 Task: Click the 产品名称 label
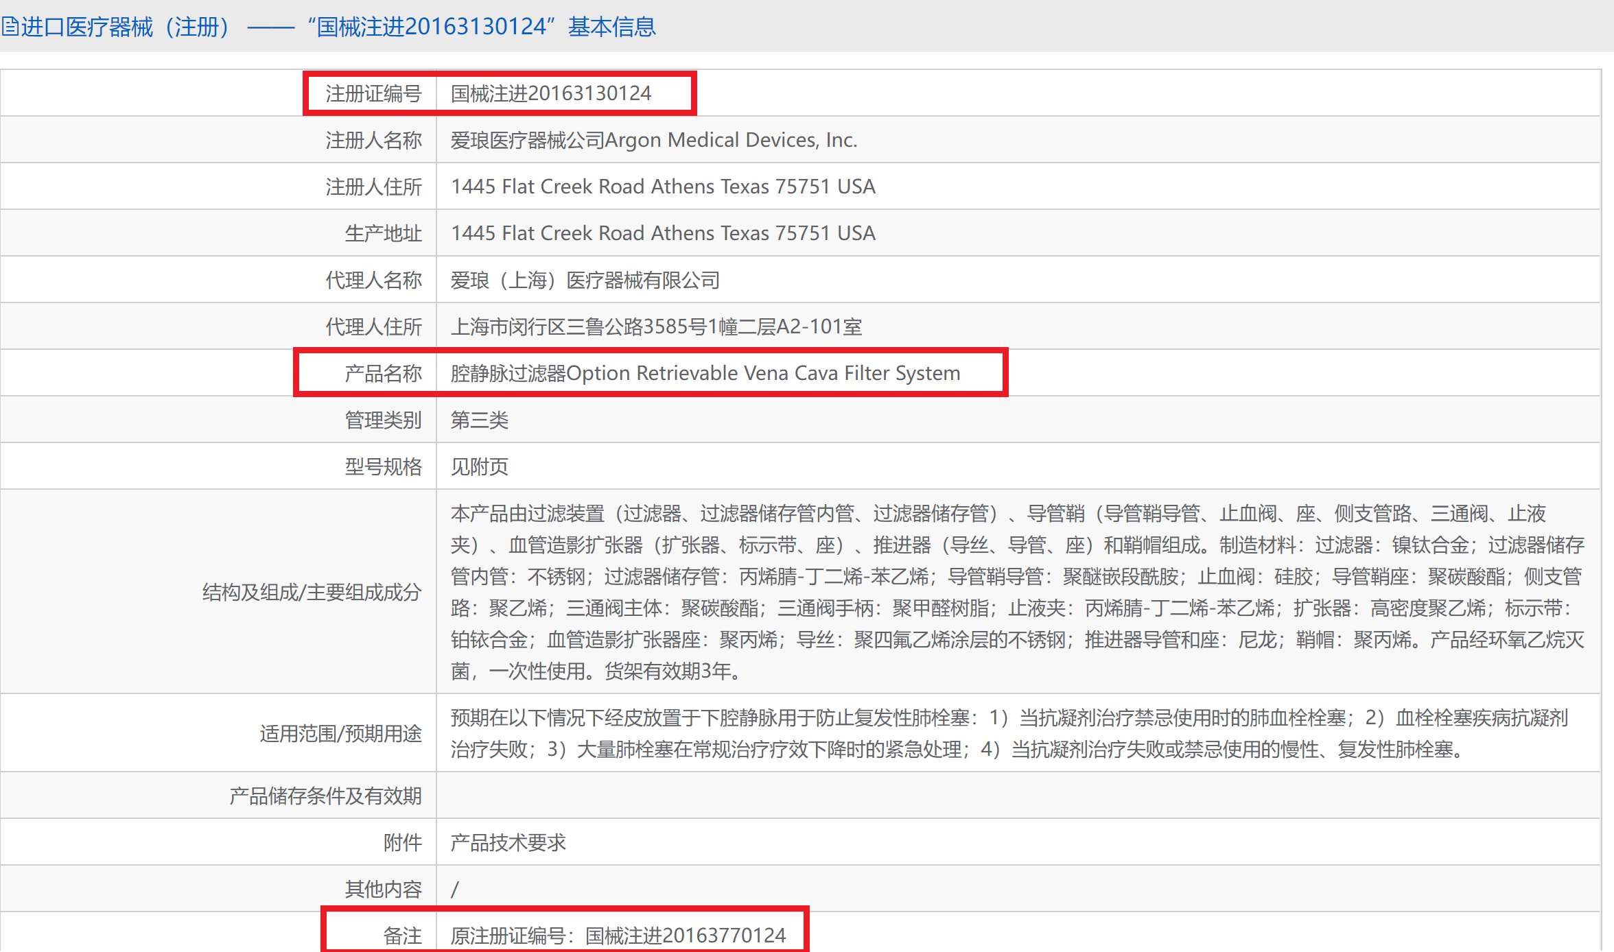383,373
